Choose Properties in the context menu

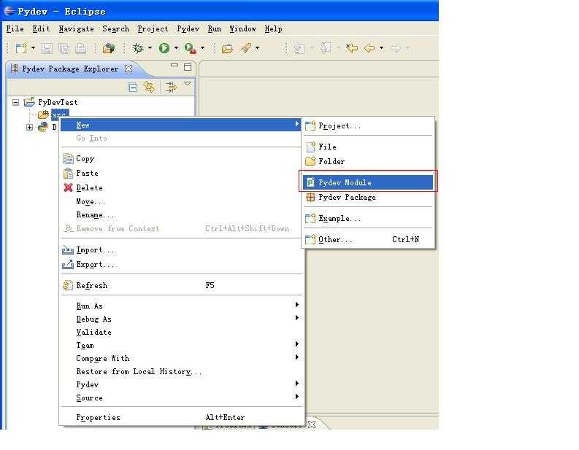(181, 417)
